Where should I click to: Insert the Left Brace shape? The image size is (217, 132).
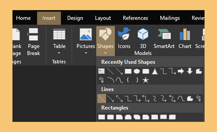128,80
